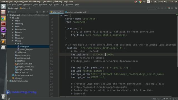Click 13:33 cursor position in status bar

coord(154,99)
